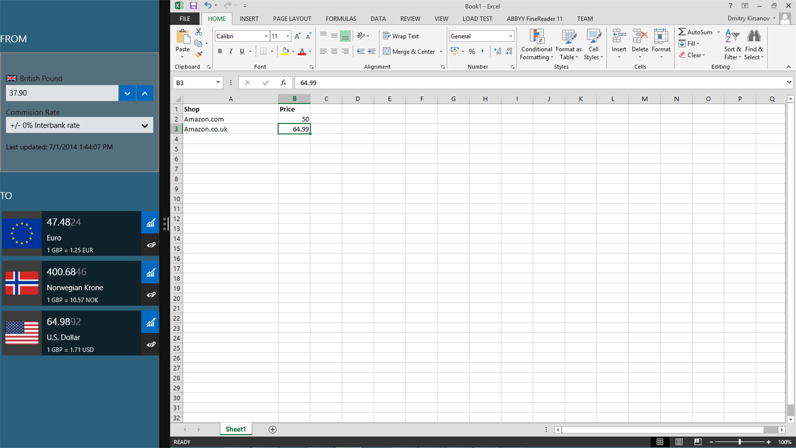Screen dimensions: 796x448
Task: Toggle Center horizontal alignment
Action: point(334,51)
